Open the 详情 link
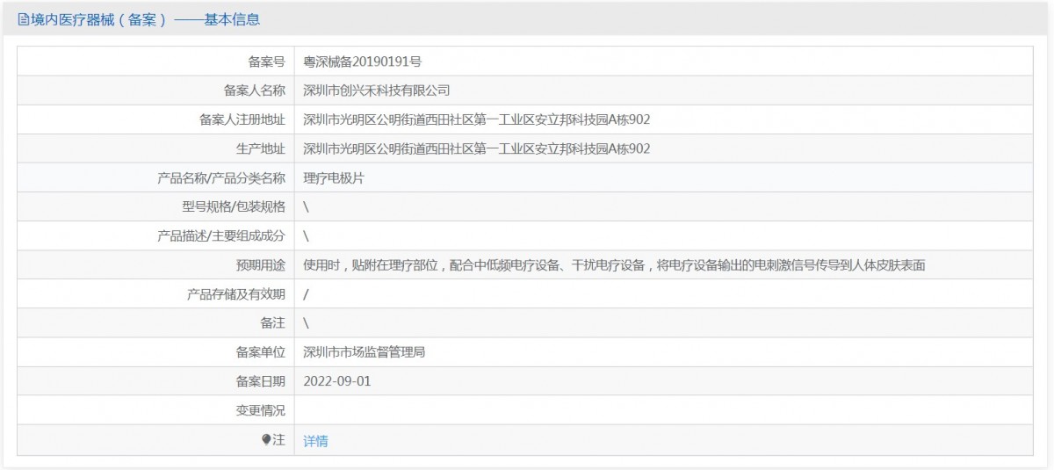Viewport: 1054px width, 470px height. 315,441
